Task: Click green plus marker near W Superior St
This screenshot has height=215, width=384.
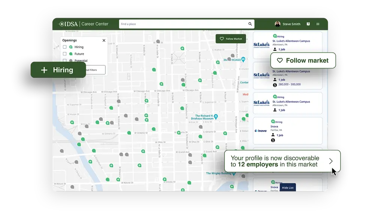Action: [146, 101]
